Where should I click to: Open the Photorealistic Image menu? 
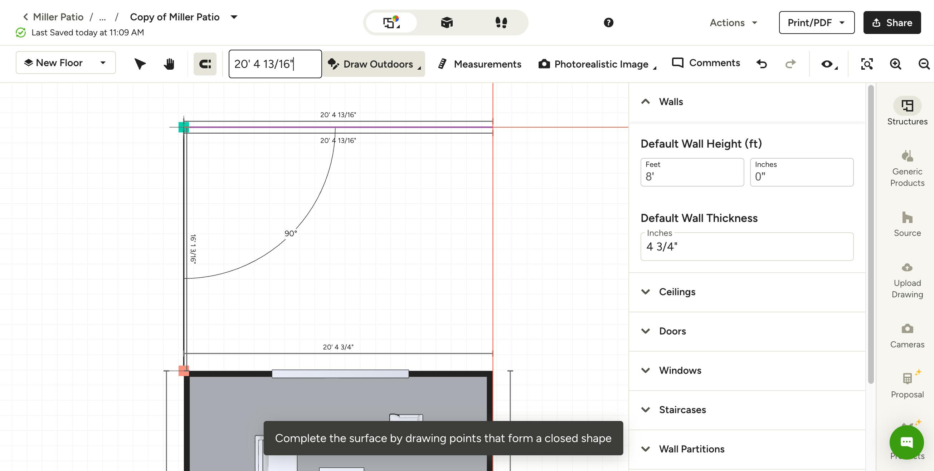coord(598,64)
